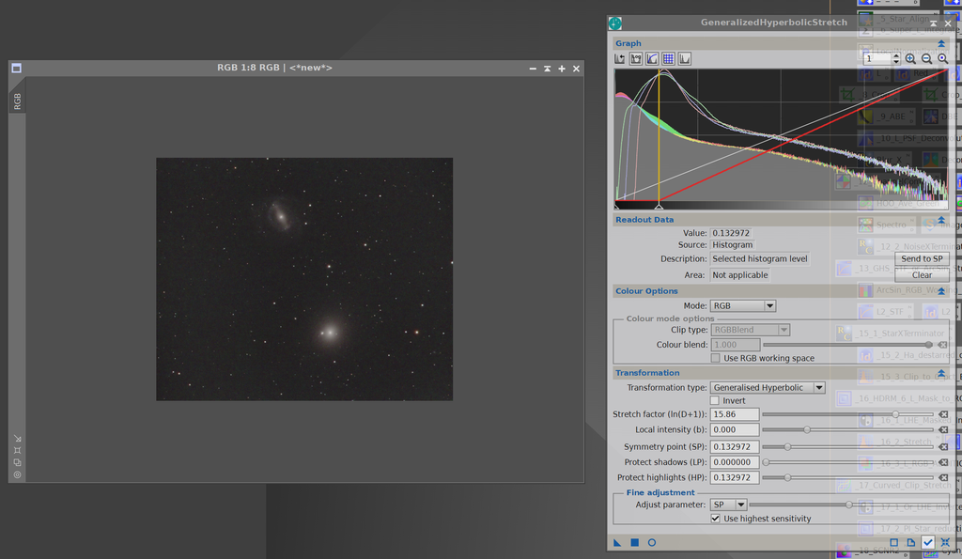
Task: Click the Clear readout button
Action: click(x=922, y=275)
